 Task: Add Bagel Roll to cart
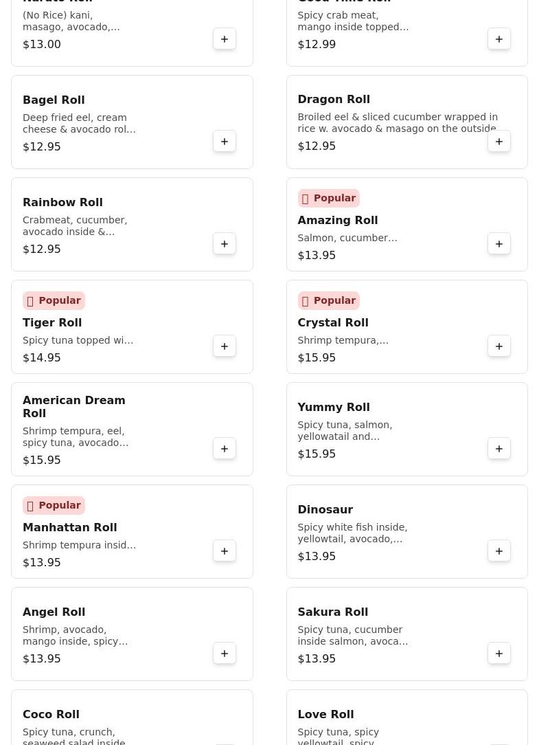[x=225, y=142]
